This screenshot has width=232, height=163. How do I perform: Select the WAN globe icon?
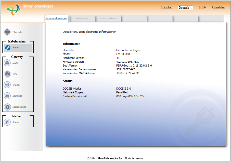(x=7, y=74)
